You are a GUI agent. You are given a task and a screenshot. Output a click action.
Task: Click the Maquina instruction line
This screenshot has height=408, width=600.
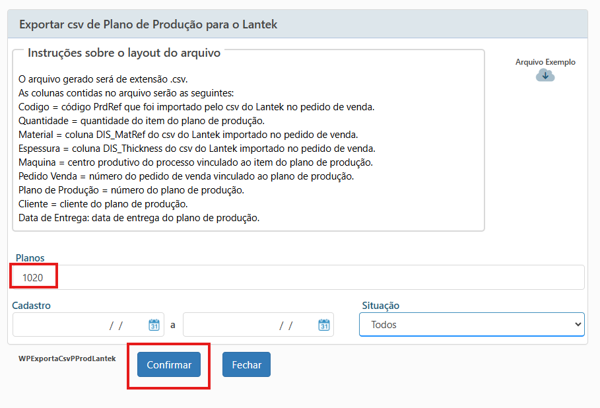(x=197, y=162)
